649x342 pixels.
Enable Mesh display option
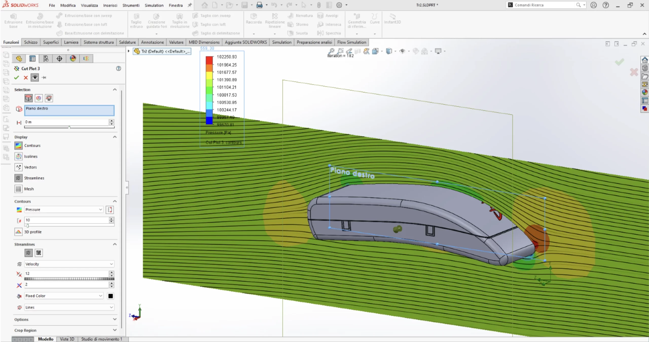[x=19, y=189]
